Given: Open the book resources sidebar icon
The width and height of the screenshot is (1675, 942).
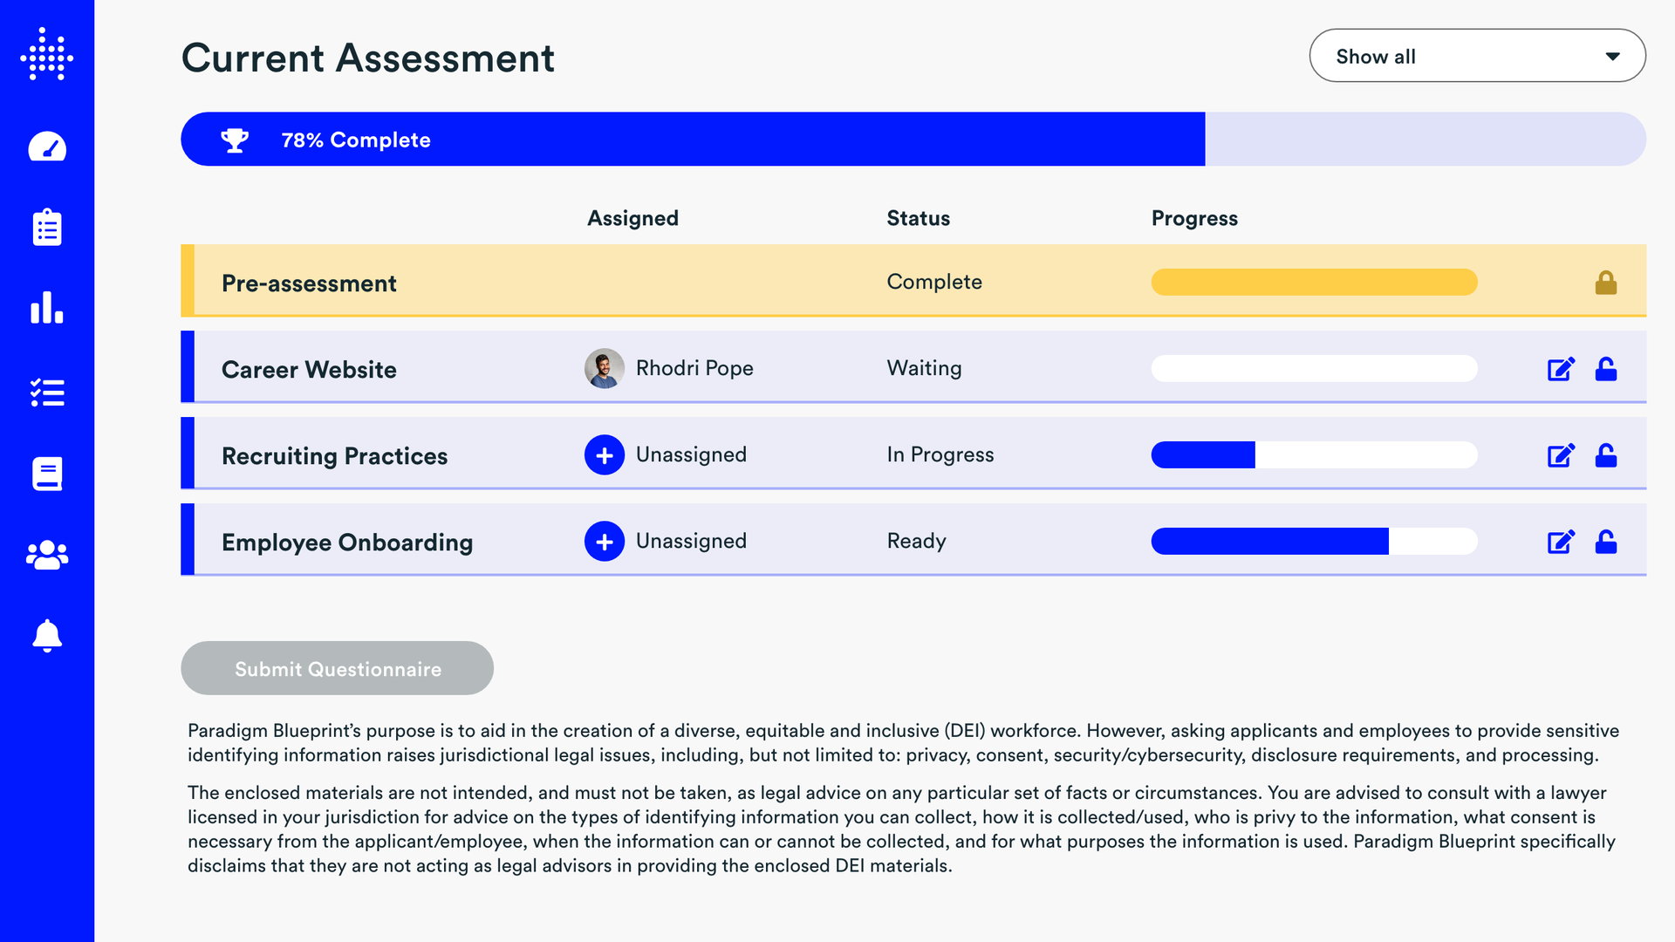Looking at the screenshot, I should [47, 474].
